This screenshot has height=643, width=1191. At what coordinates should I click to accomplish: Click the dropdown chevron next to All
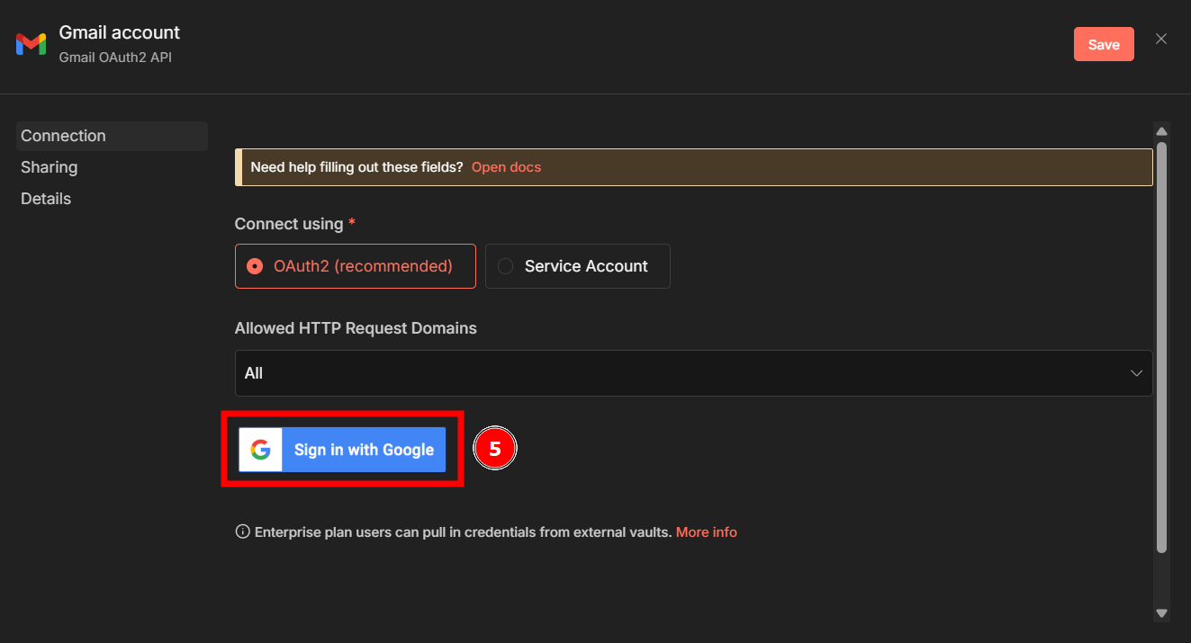[x=1136, y=373]
